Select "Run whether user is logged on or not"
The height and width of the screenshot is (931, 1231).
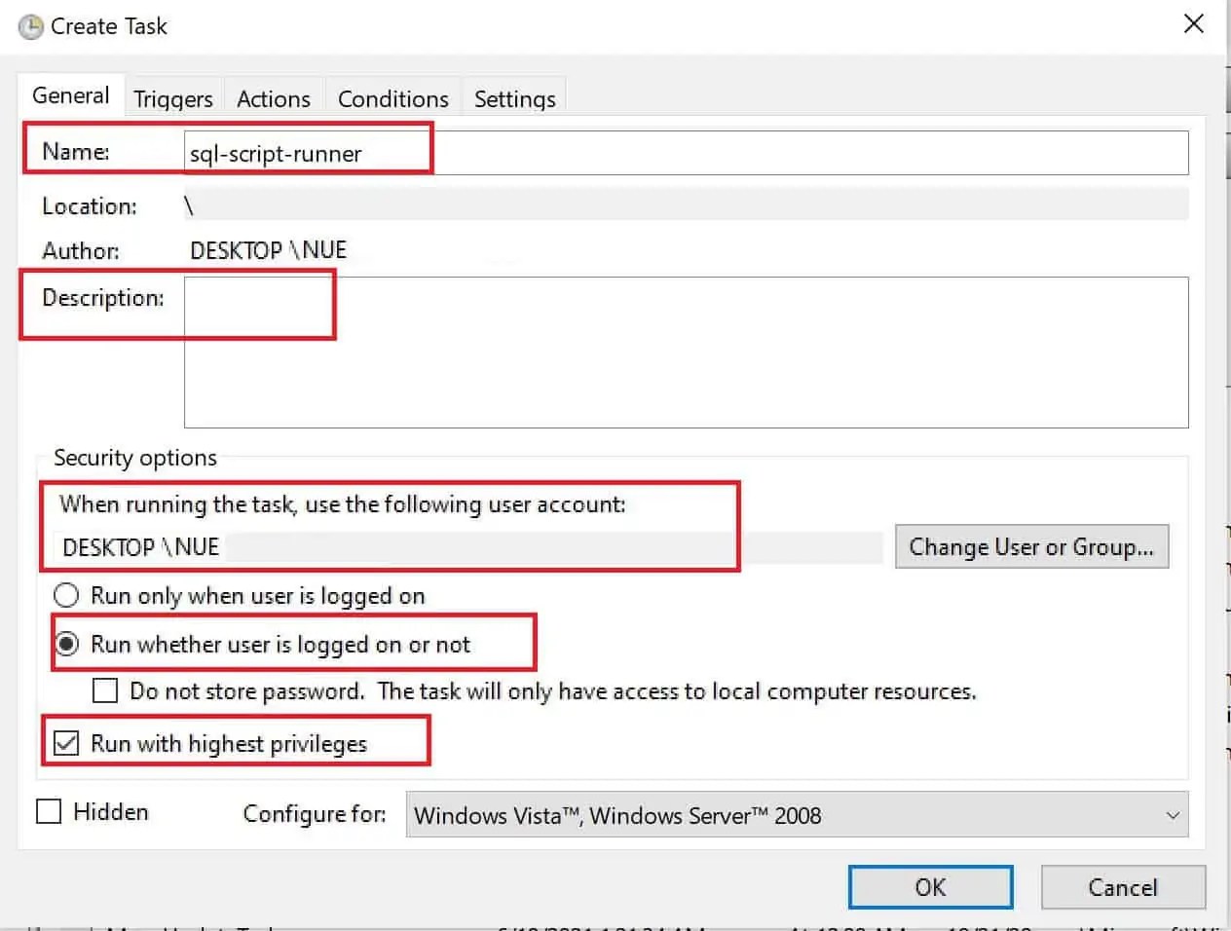tap(65, 644)
